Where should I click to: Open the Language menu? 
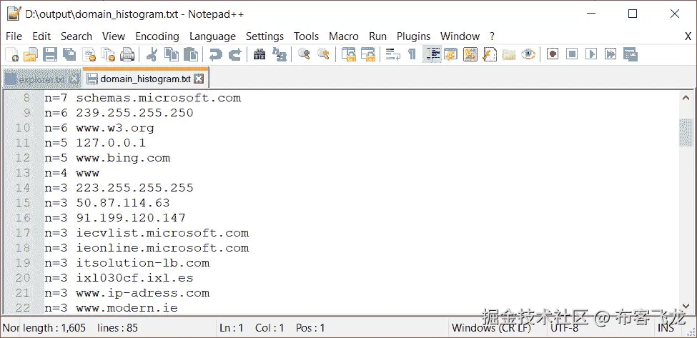tap(213, 36)
